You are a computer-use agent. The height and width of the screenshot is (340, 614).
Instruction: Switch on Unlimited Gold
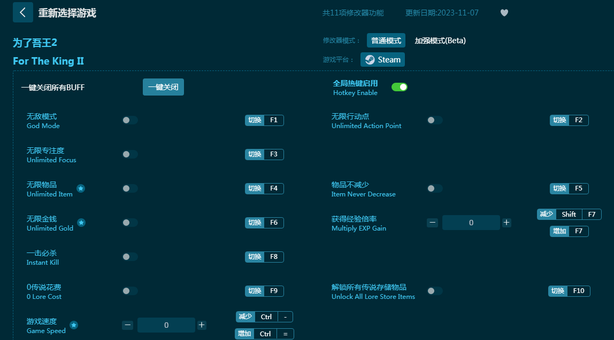130,223
